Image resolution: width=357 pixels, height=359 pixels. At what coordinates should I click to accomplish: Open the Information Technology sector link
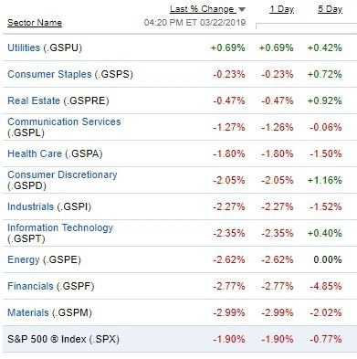point(60,227)
